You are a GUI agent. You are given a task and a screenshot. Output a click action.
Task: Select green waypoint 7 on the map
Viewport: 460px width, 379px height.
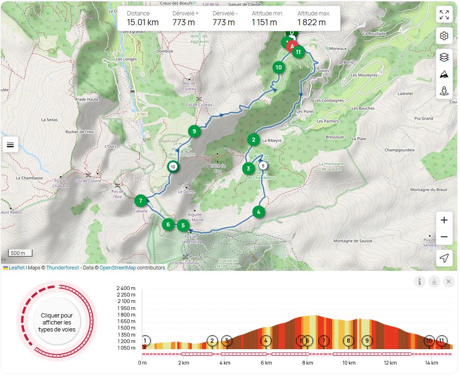140,201
